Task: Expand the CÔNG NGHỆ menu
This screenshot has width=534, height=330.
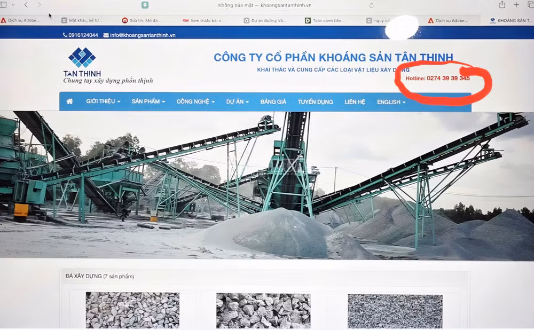Action: pos(195,101)
